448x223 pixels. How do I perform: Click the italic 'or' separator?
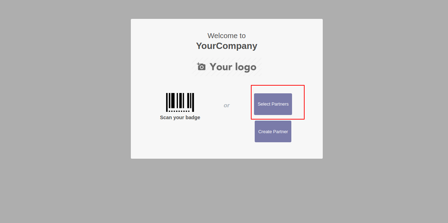coord(226,105)
